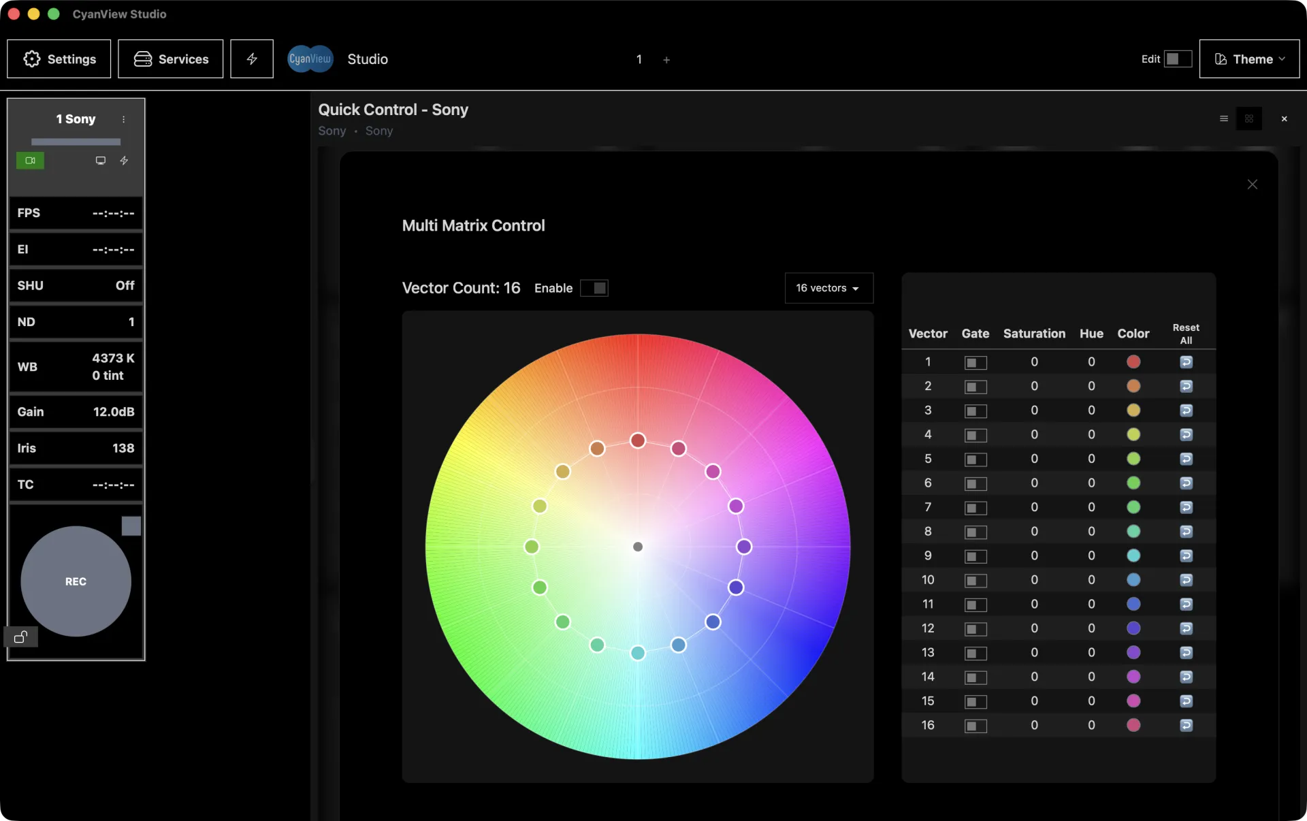Toggle the Gate for vector 4
Screen dimensions: 1307x821
[975, 436]
